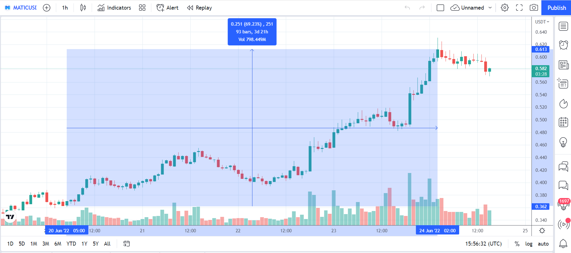Select chart layout square icon
The height and width of the screenshot is (253, 571).
click(x=440, y=8)
